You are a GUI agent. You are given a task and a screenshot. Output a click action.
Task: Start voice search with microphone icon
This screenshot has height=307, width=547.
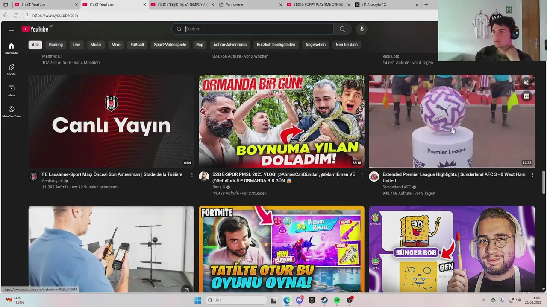point(362,29)
